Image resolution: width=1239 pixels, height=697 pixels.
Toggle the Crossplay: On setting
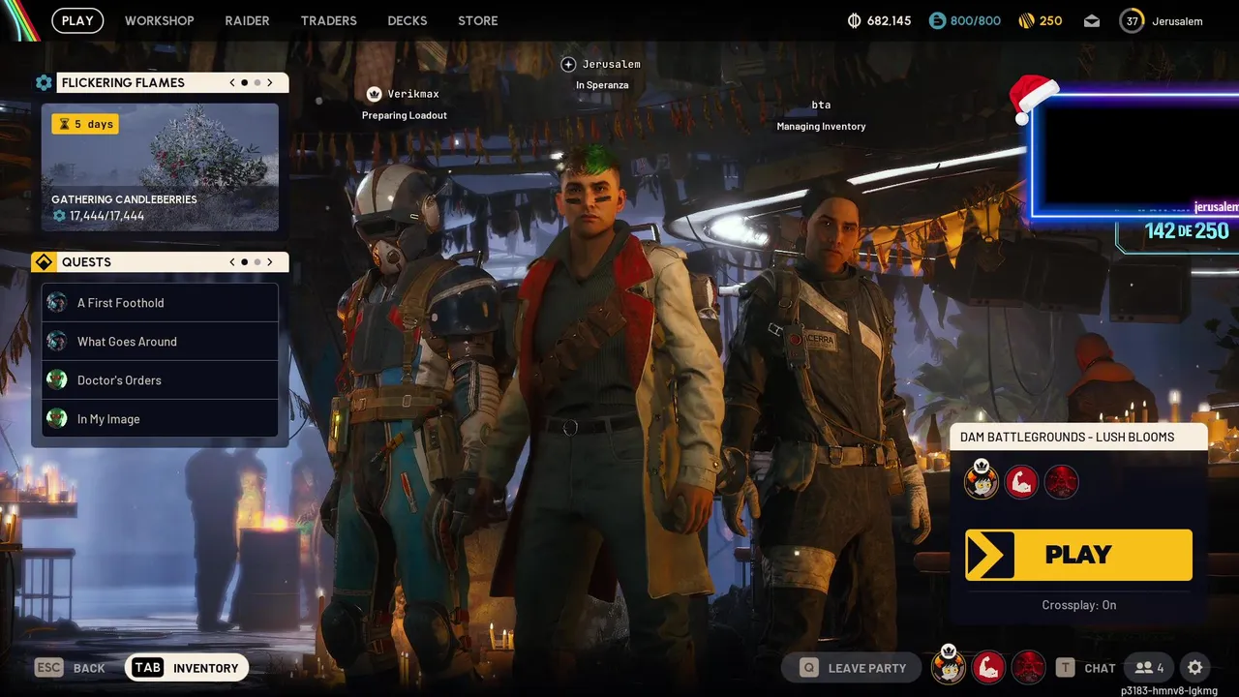click(1078, 605)
